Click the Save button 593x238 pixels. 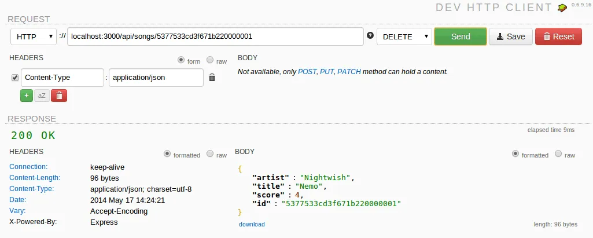click(x=510, y=36)
